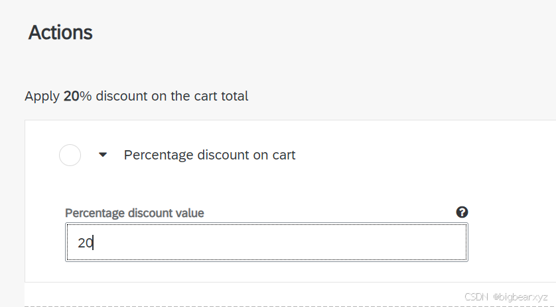Click the help question mark icon
Image resolution: width=556 pixels, height=307 pixels.
(x=462, y=212)
